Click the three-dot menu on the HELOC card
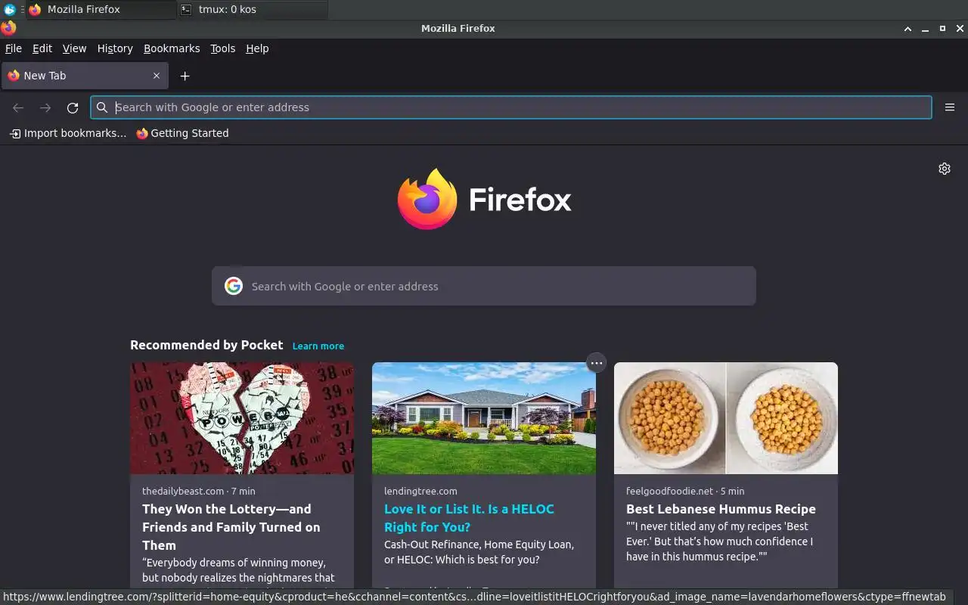The image size is (968, 605). pos(597,363)
